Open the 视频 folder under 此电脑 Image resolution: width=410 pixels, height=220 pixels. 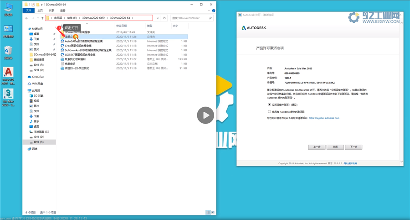[36, 101]
